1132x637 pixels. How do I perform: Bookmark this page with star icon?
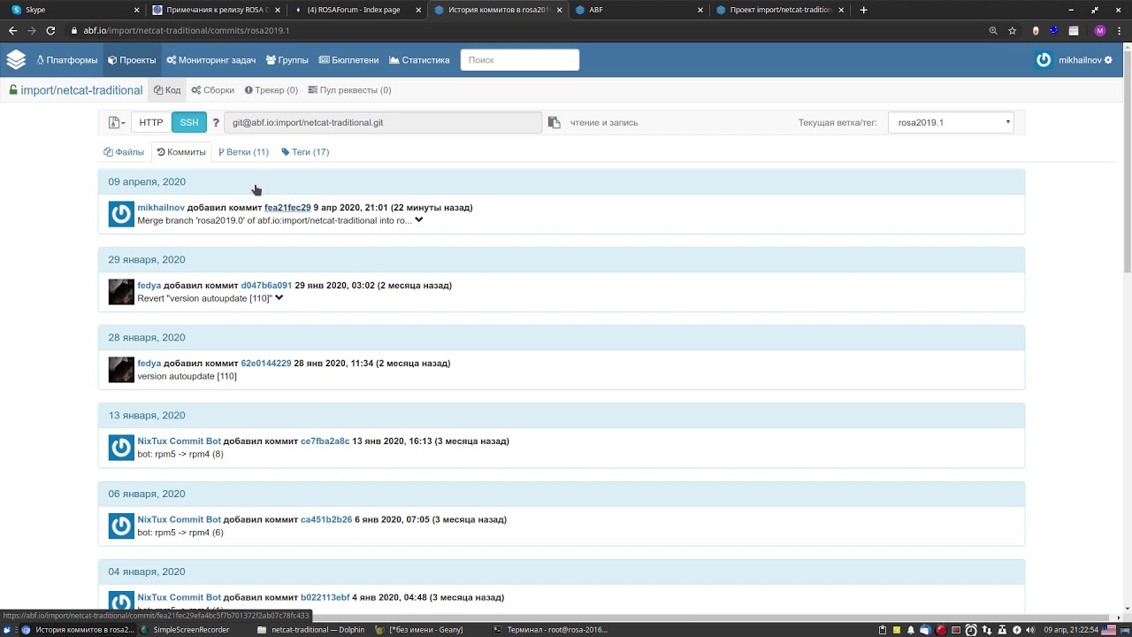1013,30
